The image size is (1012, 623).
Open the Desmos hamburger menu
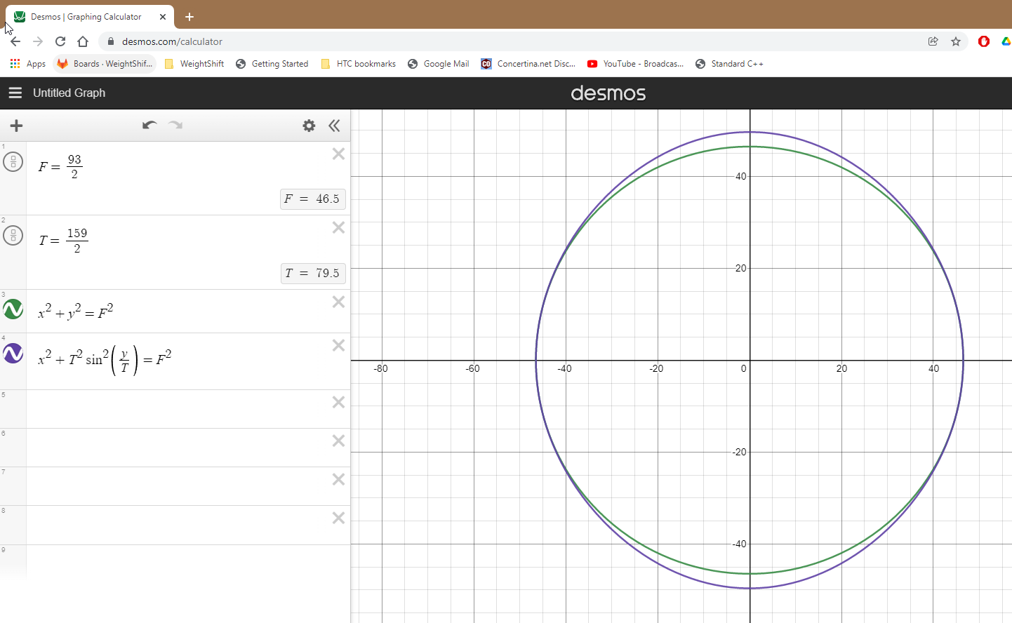15,93
